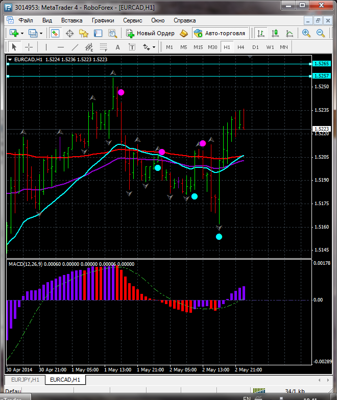Switch to the H4 timeframe
The width and height of the screenshot is (337, 400).
[x=241, y=47]
